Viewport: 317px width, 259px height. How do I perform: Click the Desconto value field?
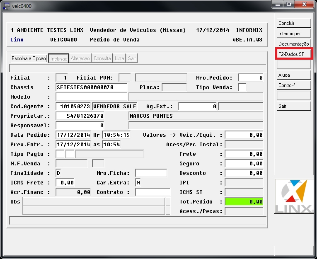(244, 173)
